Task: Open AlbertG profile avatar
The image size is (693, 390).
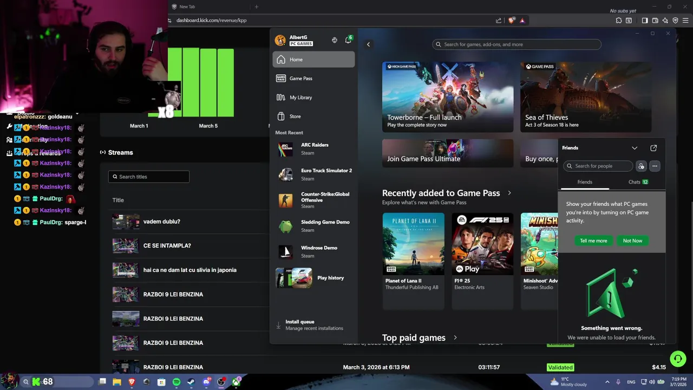Action: pyautogui.click(x=280, y=40)
